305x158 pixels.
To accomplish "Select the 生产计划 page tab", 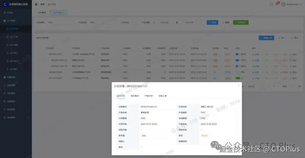I will (59, 13).
